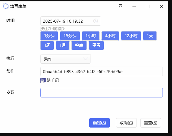Click the 随手记 notebook icon
The width and height of the screenshot is (172, 136).
point(43,81)
